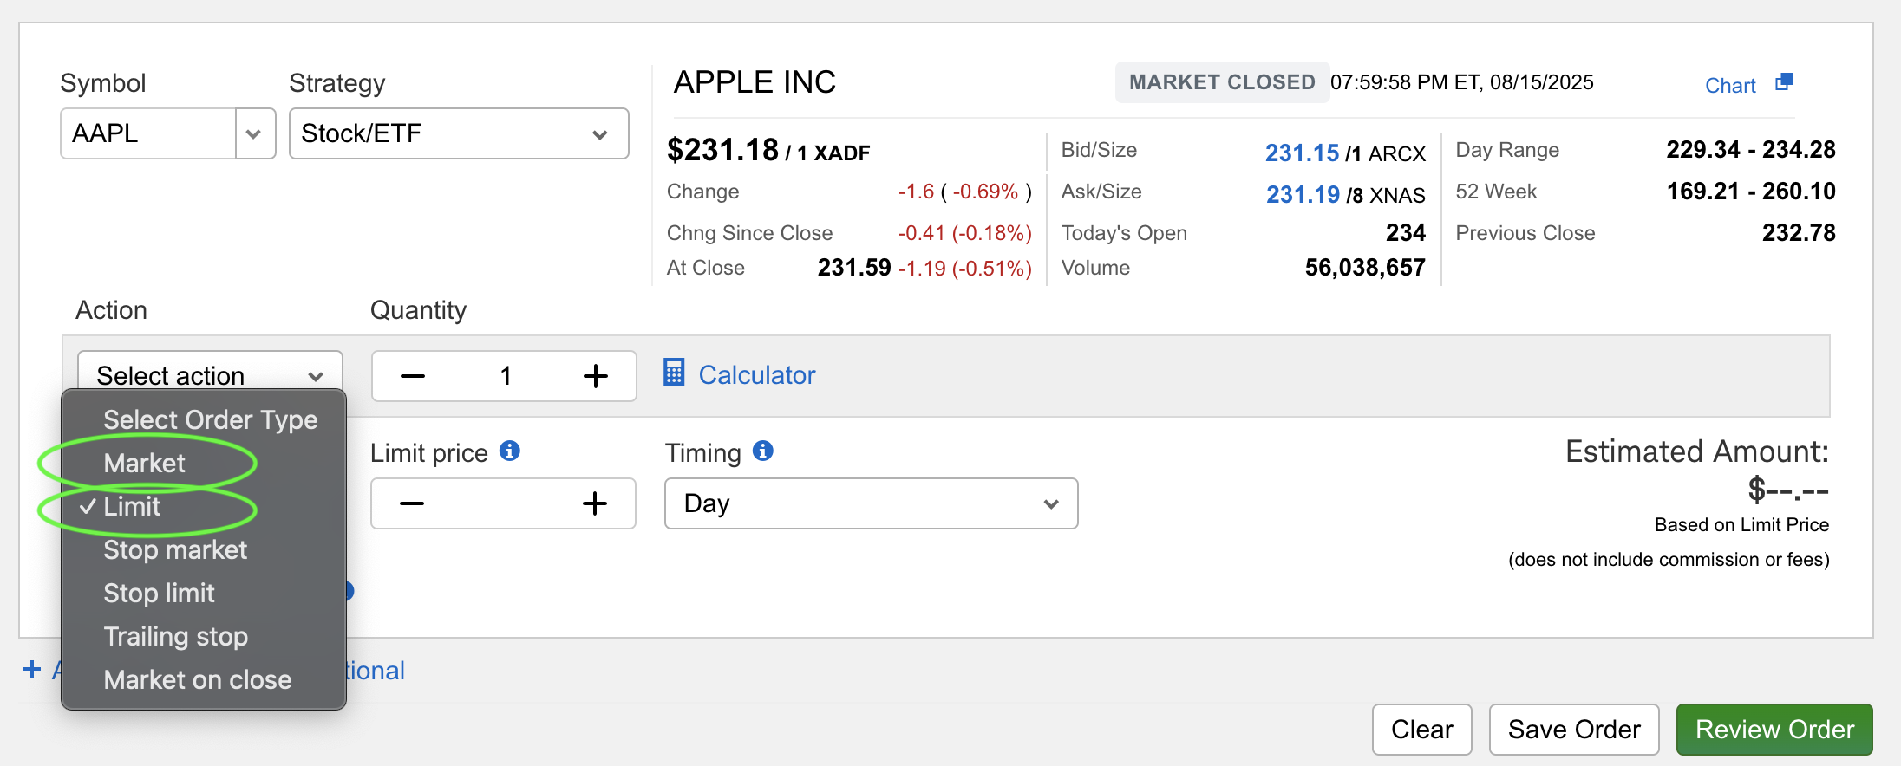Expand the AAPL symbol dropdown arrow
Viewport: 1901px width, 766px height.
pyautogui.click(x=254, y=134)
